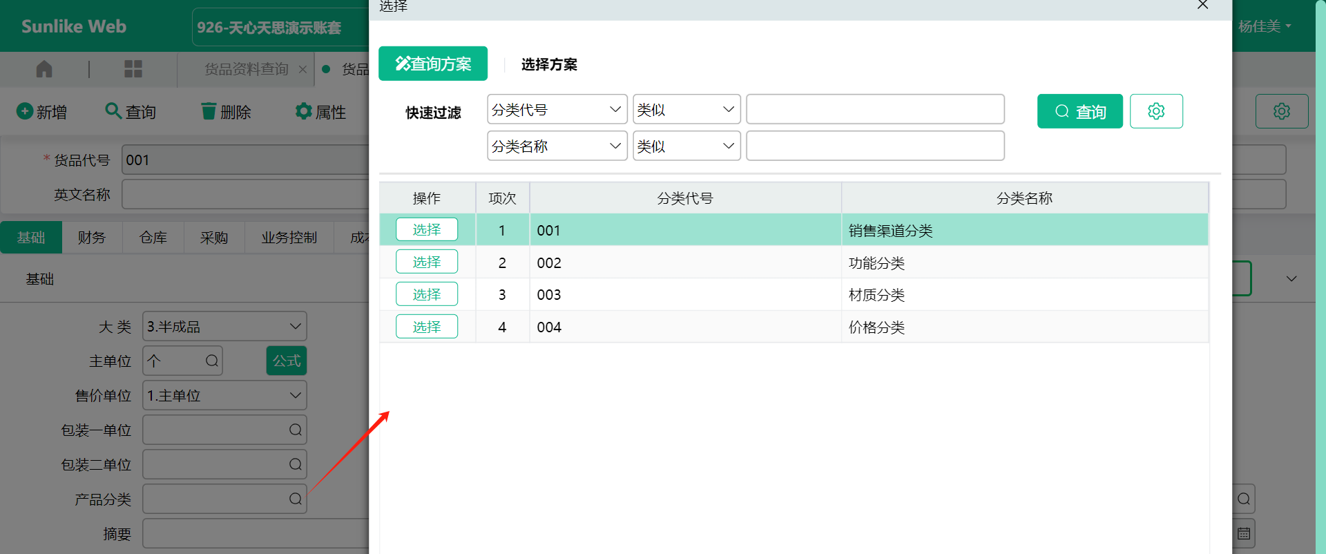Click 选择 button for row 004 价格分类

point(426,327)
